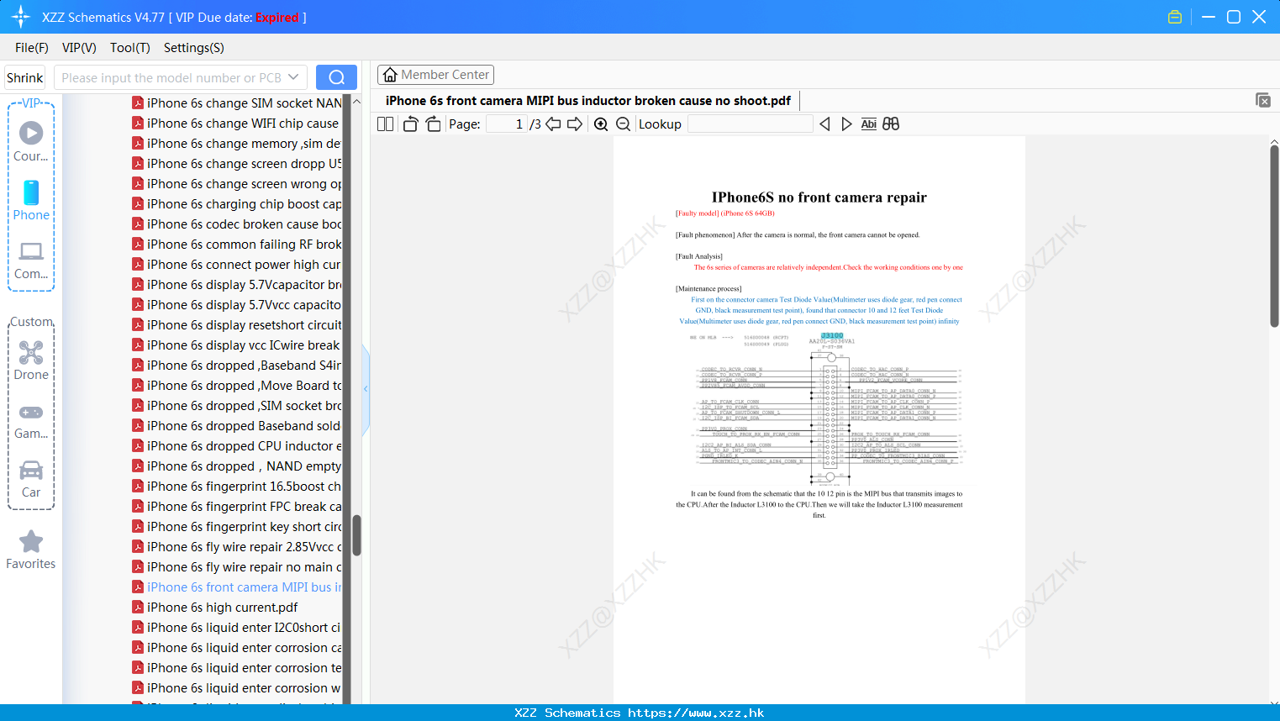
Task: Find next lookup match triangle
Action: point(846,124)
